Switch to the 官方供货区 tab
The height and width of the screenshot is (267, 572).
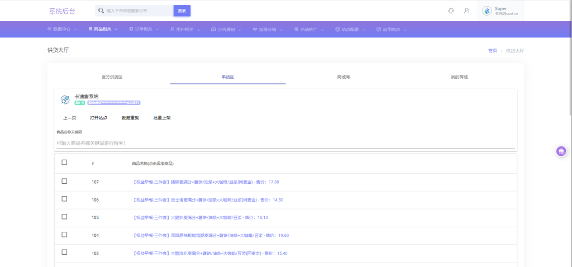(112, 77)
